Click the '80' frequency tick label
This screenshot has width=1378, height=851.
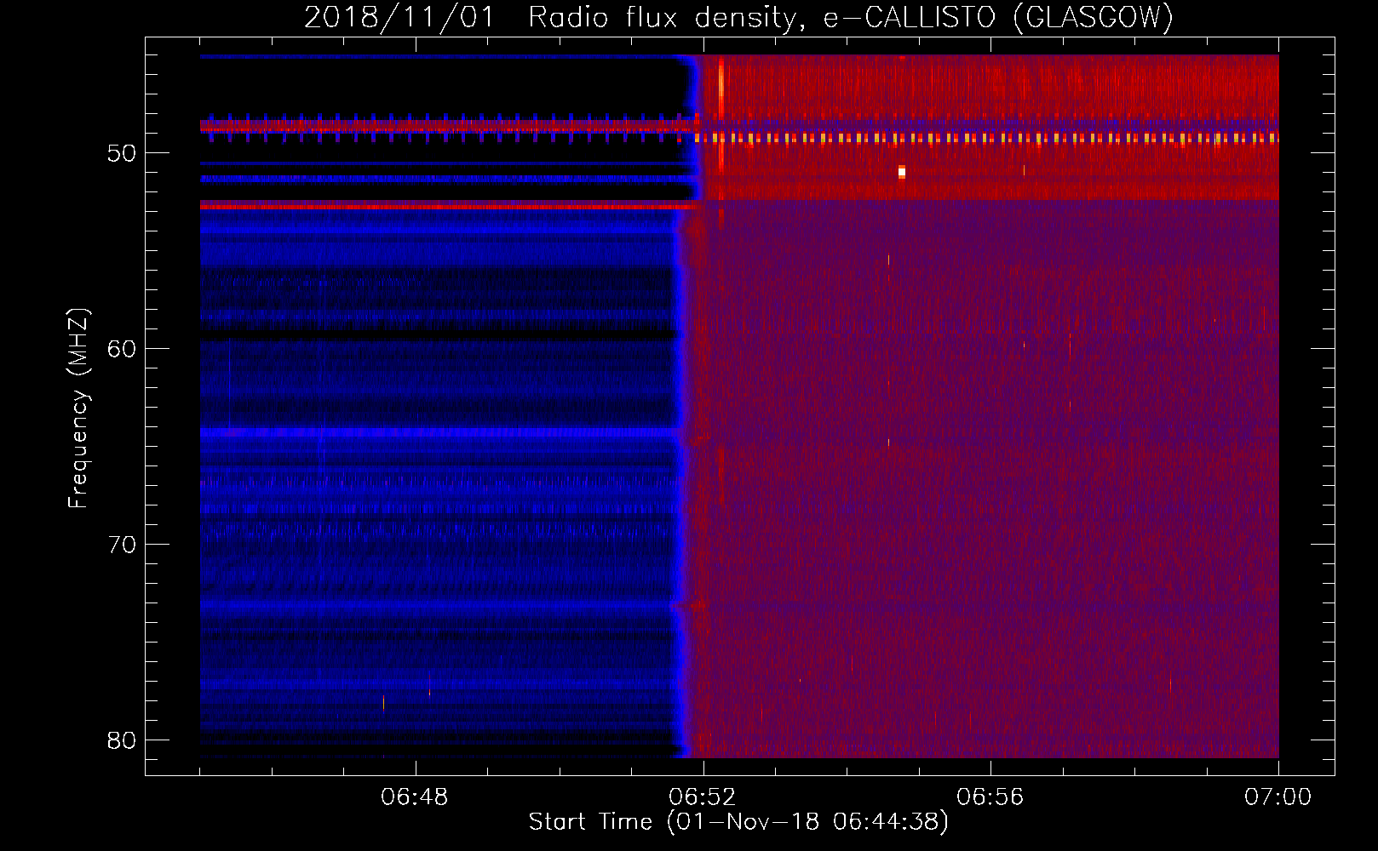coord(123,740)
